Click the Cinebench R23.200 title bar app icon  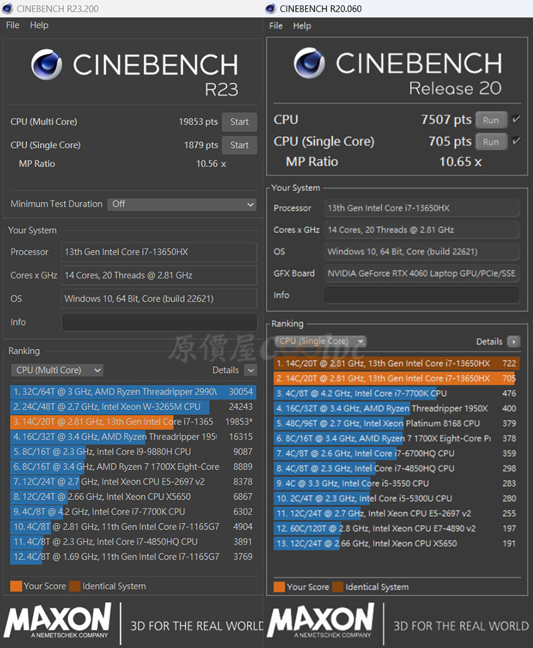tap(7, 8)
